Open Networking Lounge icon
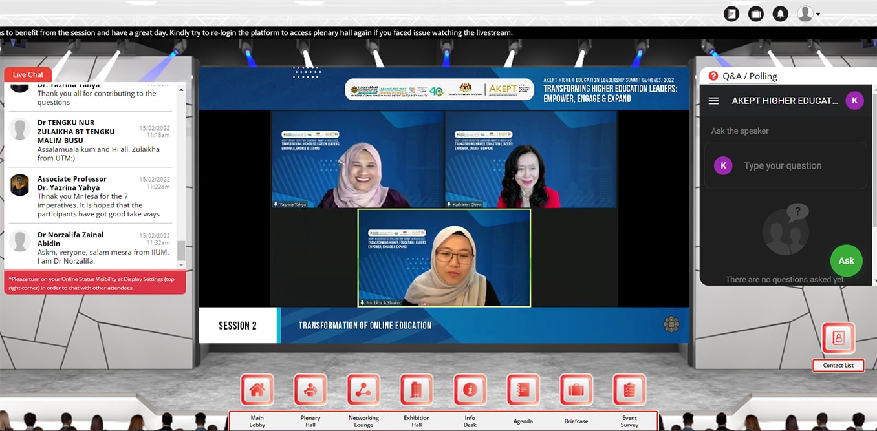877x431 pixels. [363, 390]
